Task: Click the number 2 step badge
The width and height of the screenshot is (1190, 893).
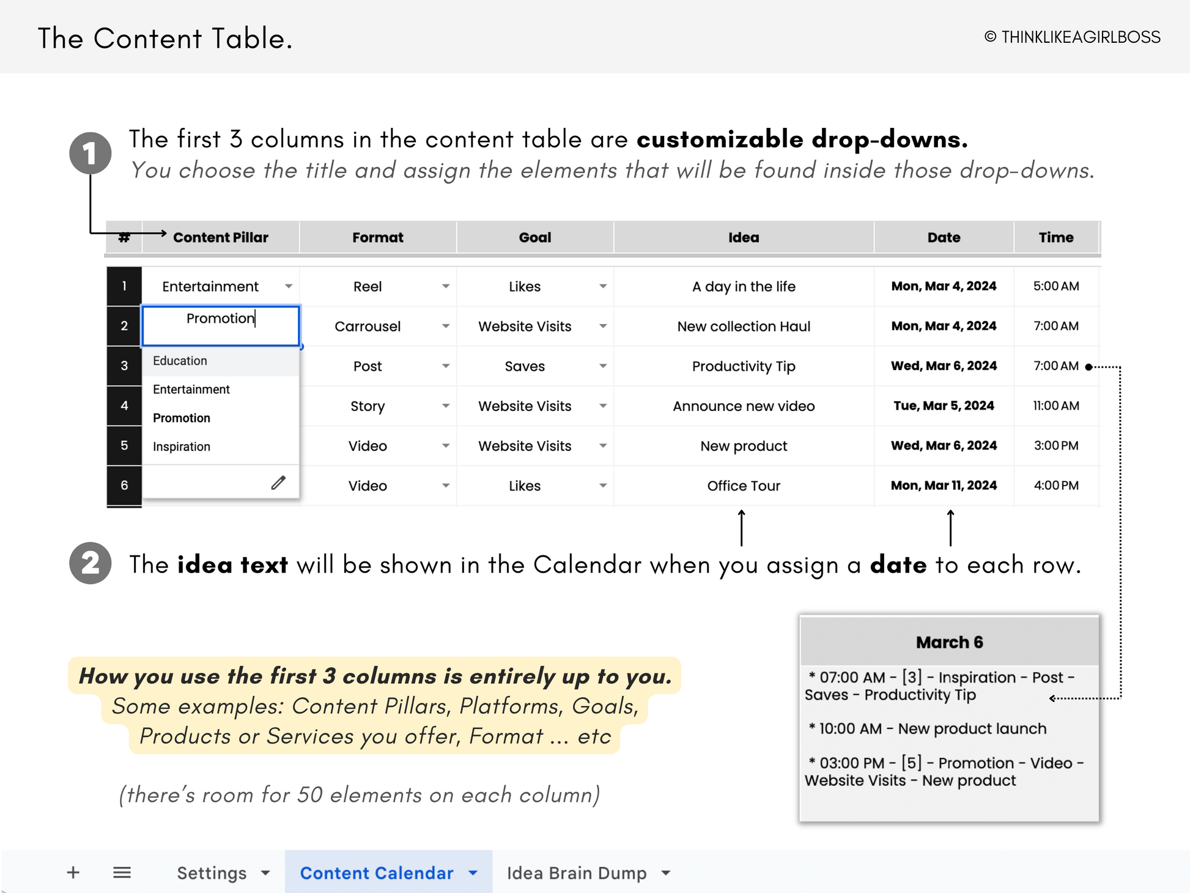Action: pos(91,563)
